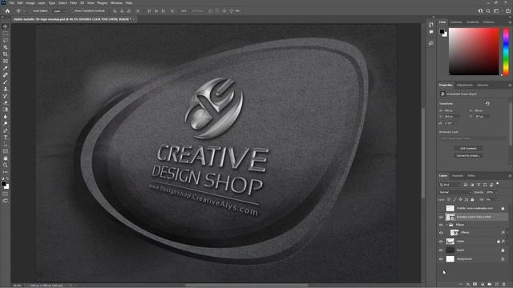Click the new adjustment layer icon
Image resolution: width=513 pixels, height=288 pixels.
tap(483, 285)
